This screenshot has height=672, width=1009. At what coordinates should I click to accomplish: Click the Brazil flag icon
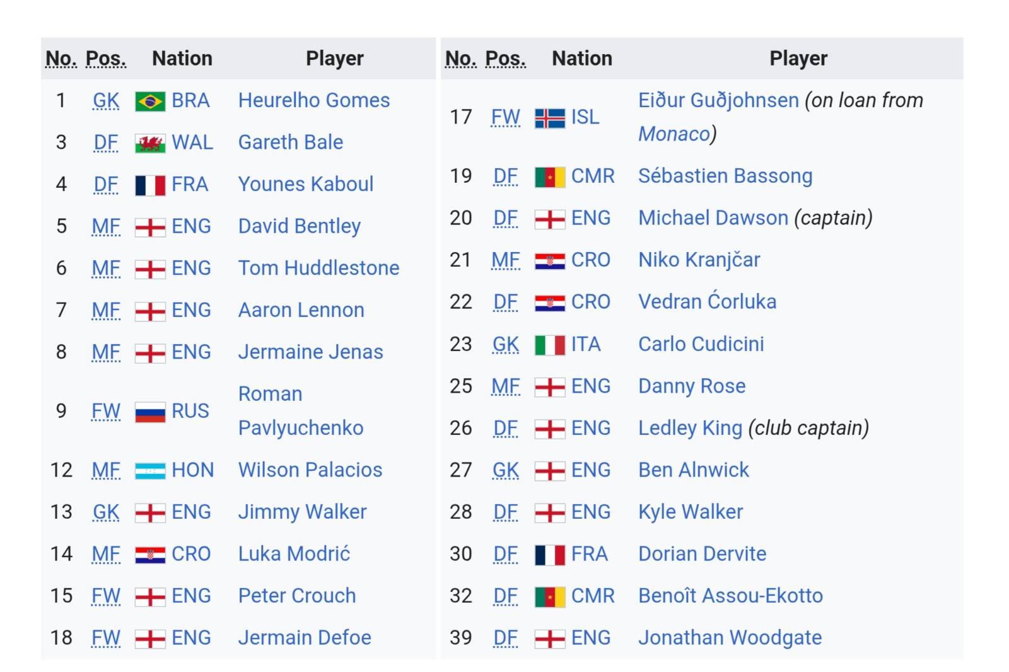[x=150, y=101]
